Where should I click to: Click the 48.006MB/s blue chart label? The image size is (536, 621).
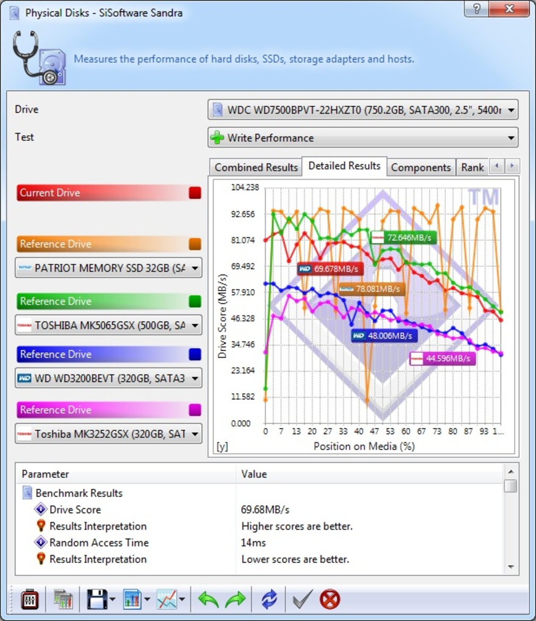pos(384,336)
